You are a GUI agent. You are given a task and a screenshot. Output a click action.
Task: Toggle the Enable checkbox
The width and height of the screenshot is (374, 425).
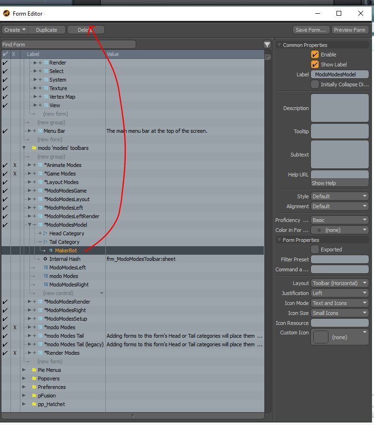[315, 55]
